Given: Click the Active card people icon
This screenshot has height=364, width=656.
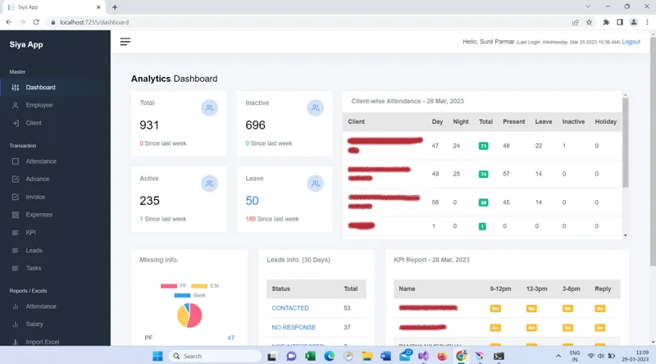Looking at the screenshot, I should tap(210, 184).
